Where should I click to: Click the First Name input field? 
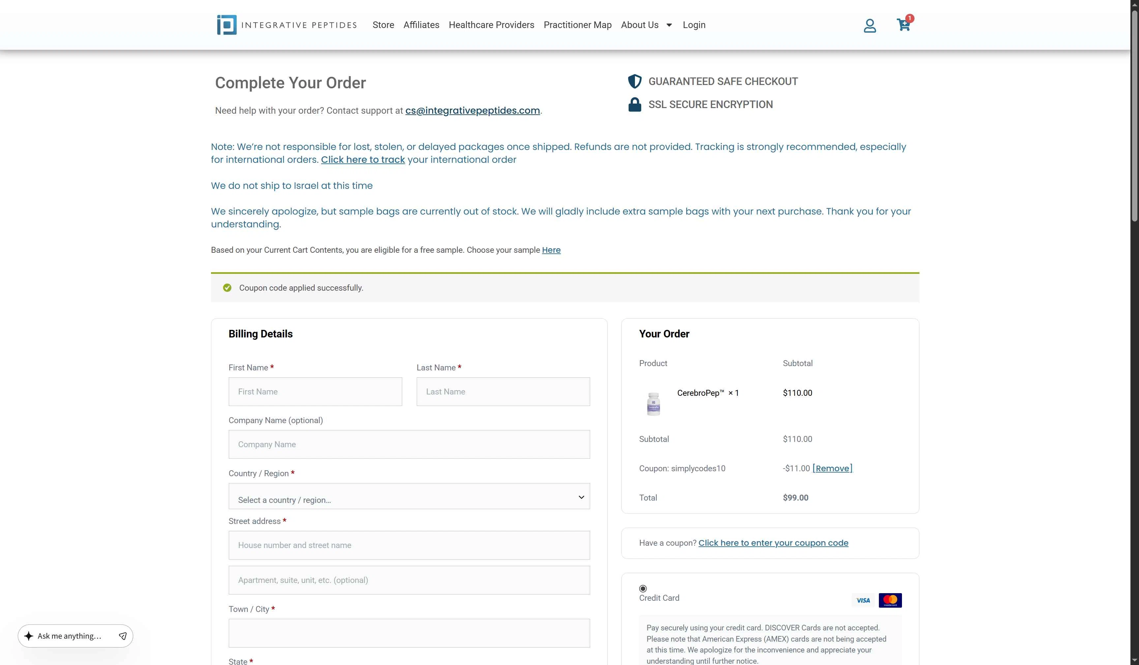click(x=315, y=391)
